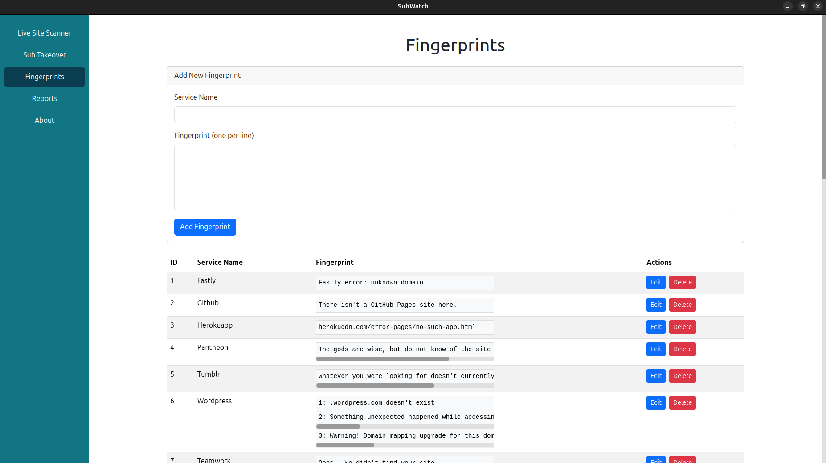Edit the Github fingerprint
This screenshot has height=463, width=826.
(x=656, y=305)
